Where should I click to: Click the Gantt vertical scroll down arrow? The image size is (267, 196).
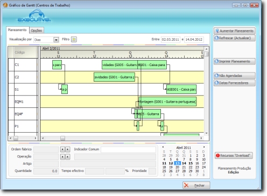tap(206, 133)
